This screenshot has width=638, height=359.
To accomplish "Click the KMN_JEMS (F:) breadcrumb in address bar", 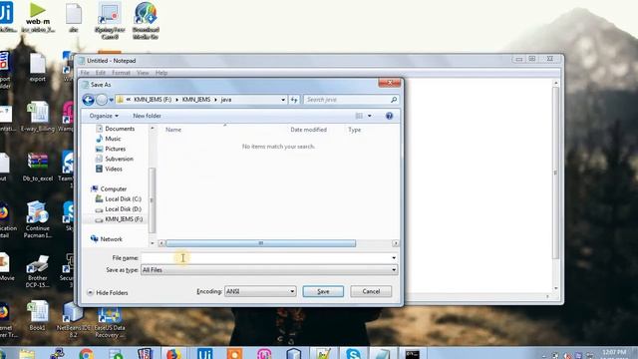I will point(153,100).
